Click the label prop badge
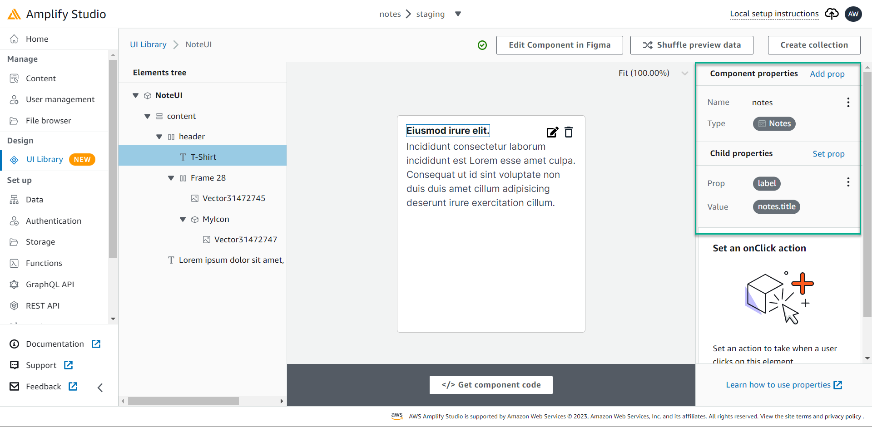The width and height of the screenshot is (872, 427). click(767, 183)
